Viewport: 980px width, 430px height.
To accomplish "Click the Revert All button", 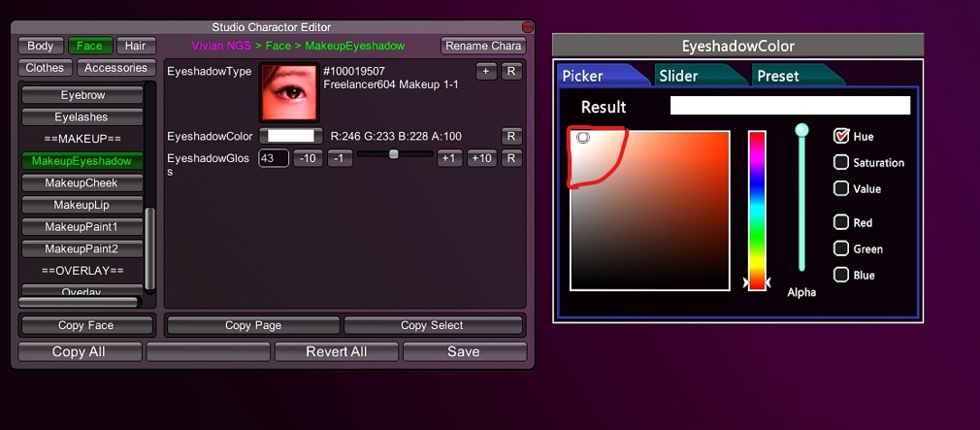I will [x=337, y=351].
